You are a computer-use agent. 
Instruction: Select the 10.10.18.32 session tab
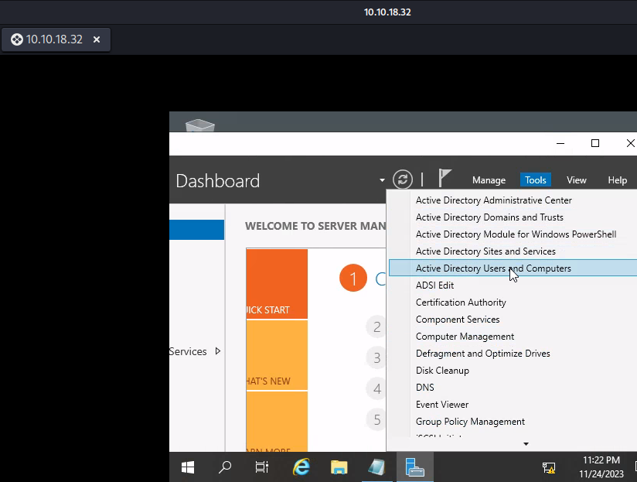click(x=56, y=39)
